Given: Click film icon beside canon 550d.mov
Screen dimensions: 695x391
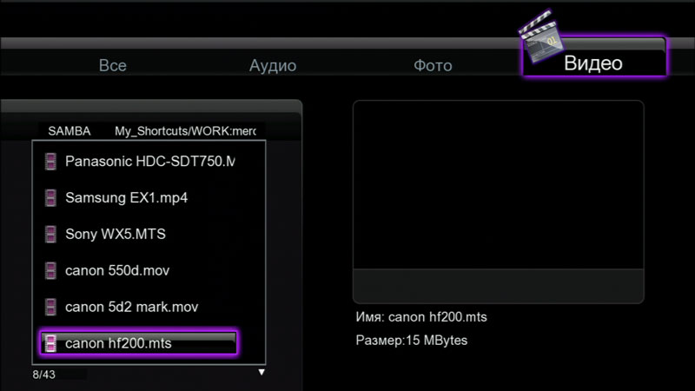Looking at the screenshot, I should point(50,270).
